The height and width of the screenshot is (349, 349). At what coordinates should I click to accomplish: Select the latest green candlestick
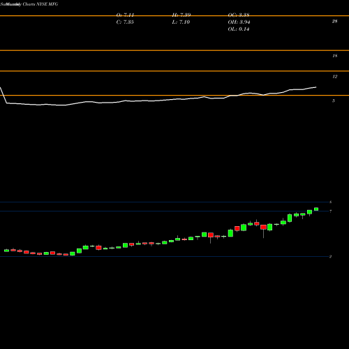pyautogui.click(x=316, y=209)
